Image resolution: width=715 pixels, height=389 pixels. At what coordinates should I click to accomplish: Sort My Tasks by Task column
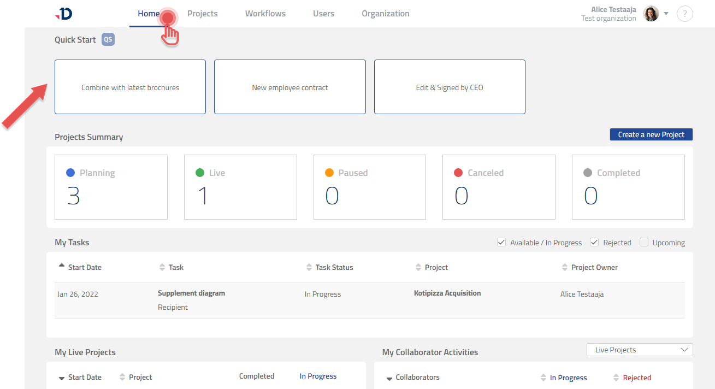click(x=162, y=267)
